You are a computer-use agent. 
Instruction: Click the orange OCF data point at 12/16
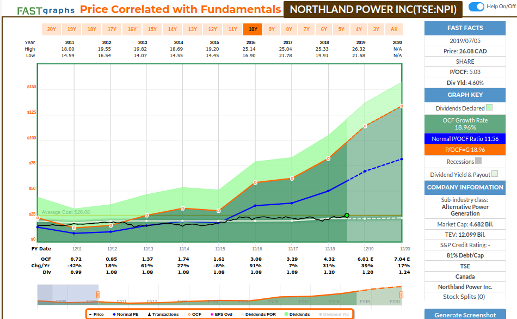255,182
